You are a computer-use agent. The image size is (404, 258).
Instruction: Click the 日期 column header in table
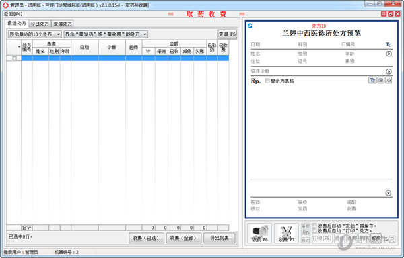click(x=85, y=47)
